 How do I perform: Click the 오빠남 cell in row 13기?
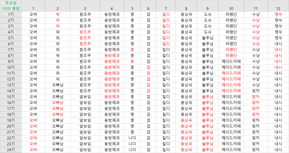58,85
